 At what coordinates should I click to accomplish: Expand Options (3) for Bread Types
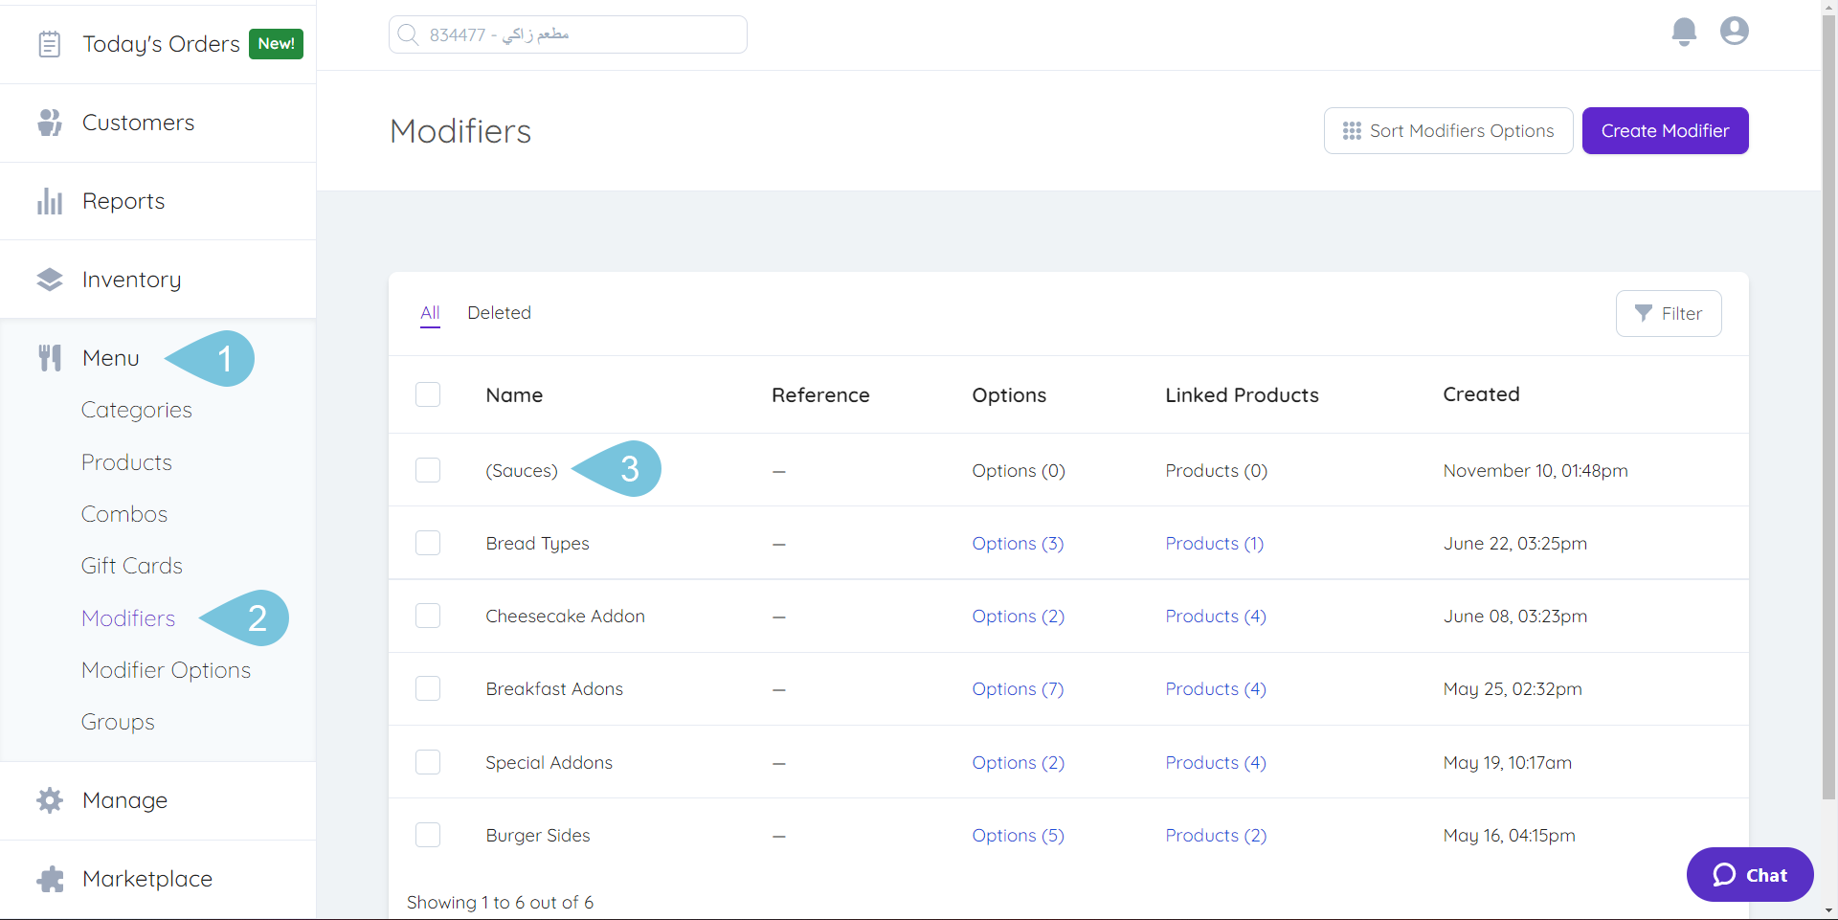(x=1018, y=543)
